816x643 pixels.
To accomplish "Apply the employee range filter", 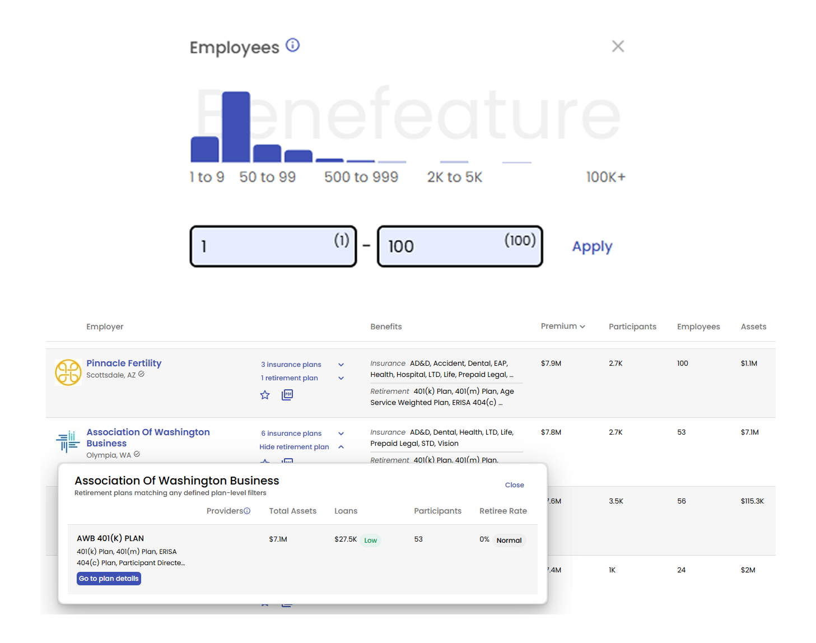I will [x=592, y=246].
